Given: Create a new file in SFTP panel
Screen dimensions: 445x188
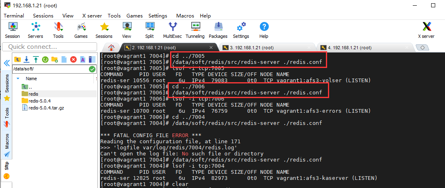Looking at the screenshot, I should pos(64,59).
